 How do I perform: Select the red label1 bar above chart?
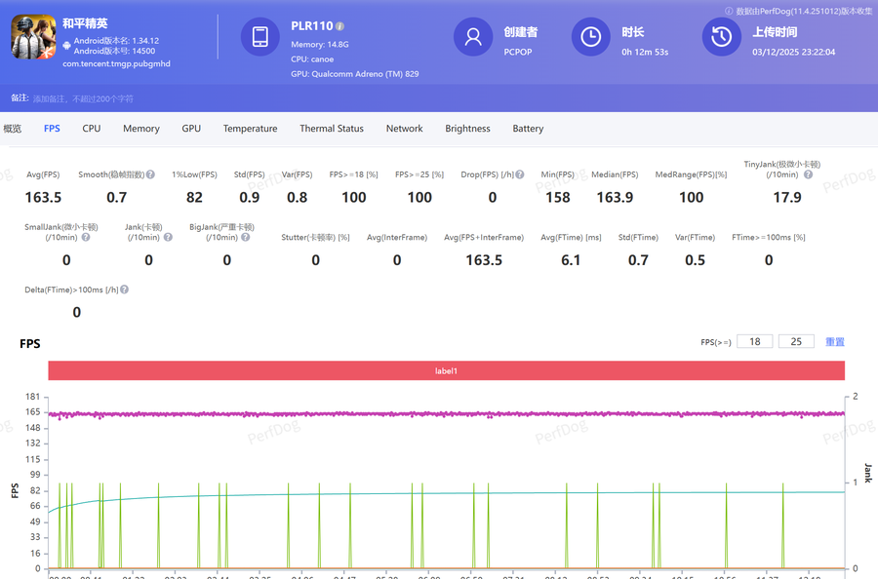coord(446,371)
